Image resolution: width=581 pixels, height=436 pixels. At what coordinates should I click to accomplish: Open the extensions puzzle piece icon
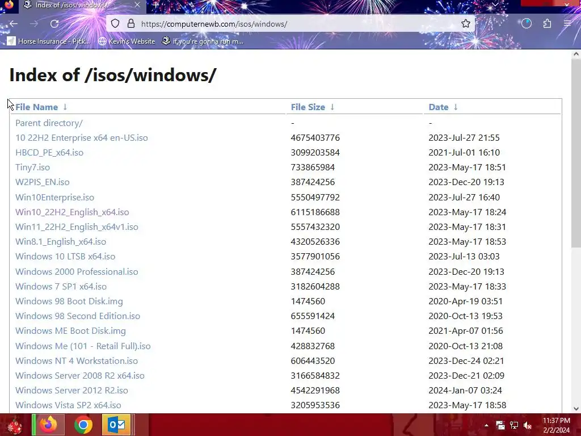(x=548, y=24)
